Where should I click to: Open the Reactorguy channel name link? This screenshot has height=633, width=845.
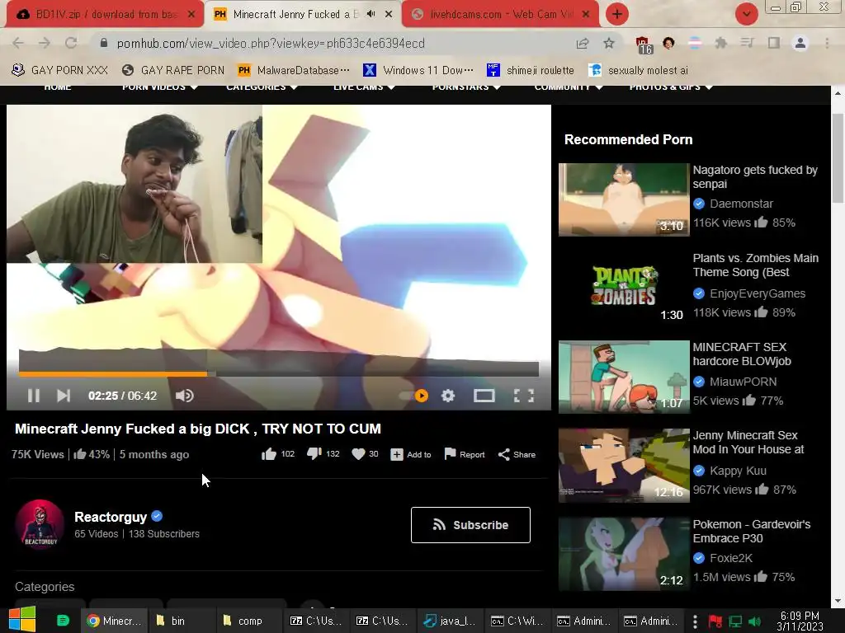tap(111, 517)
